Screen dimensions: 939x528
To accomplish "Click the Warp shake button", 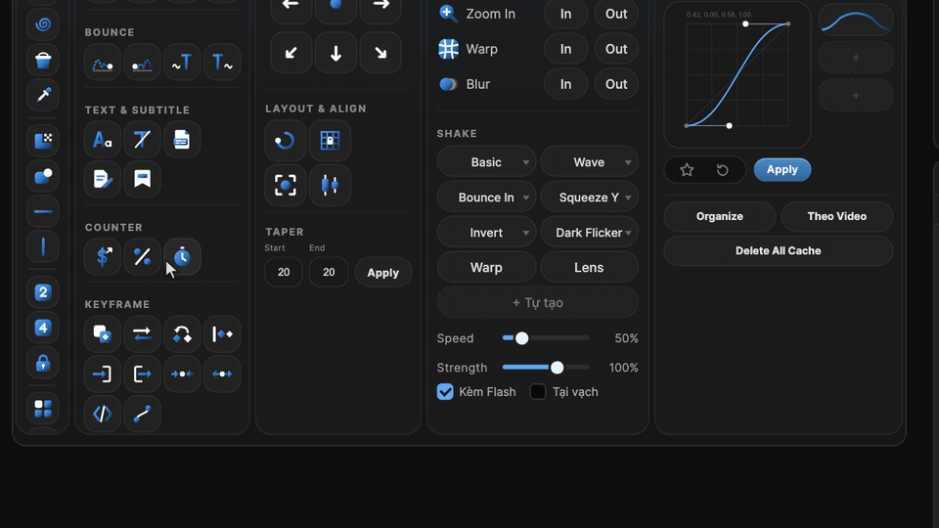I will point(486,268).
